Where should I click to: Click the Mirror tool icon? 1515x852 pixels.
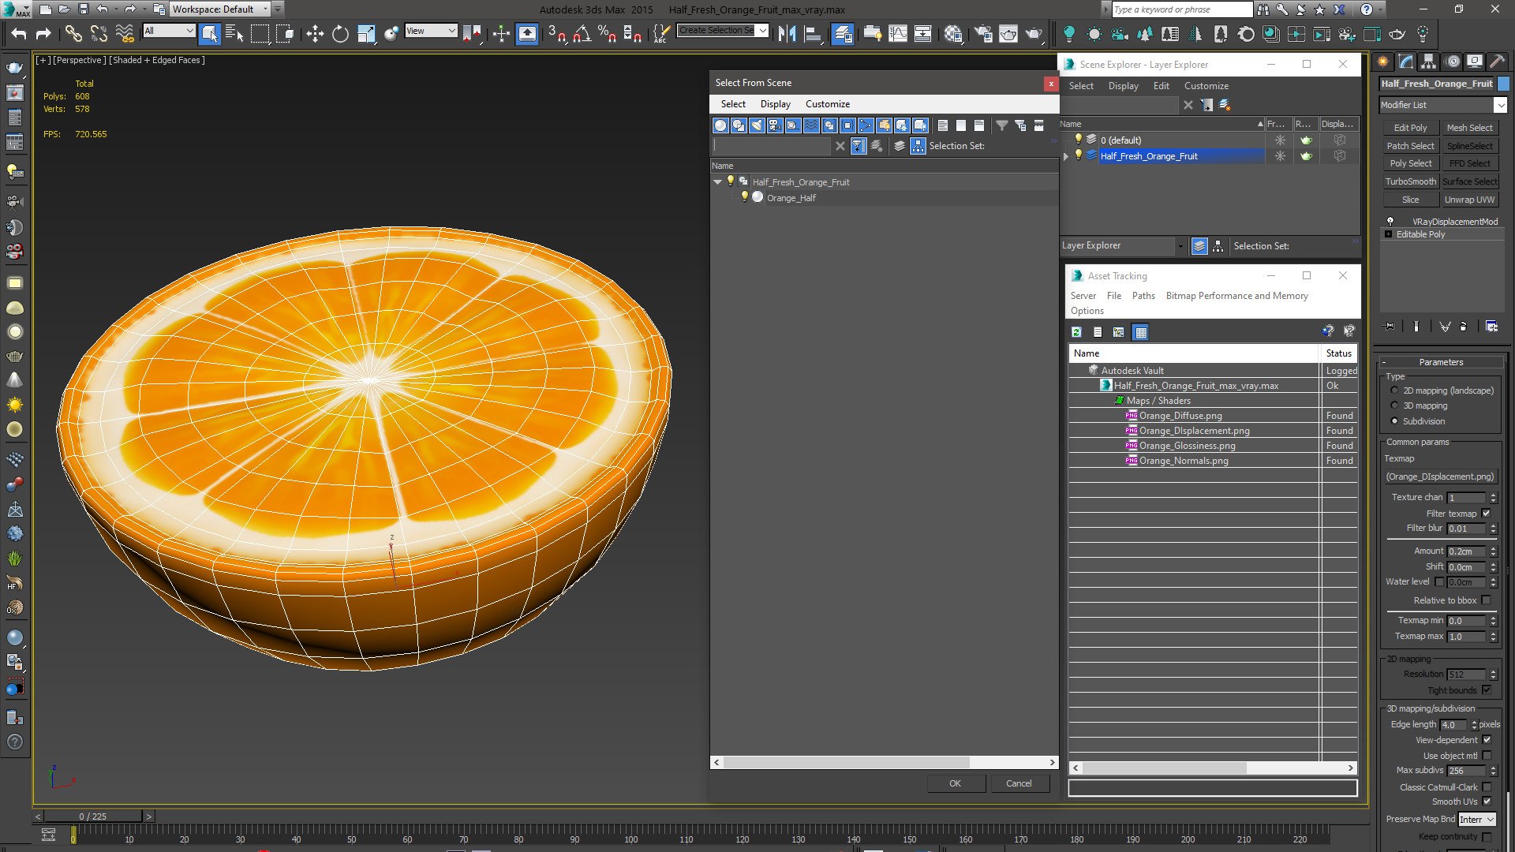tap(787, 33)
